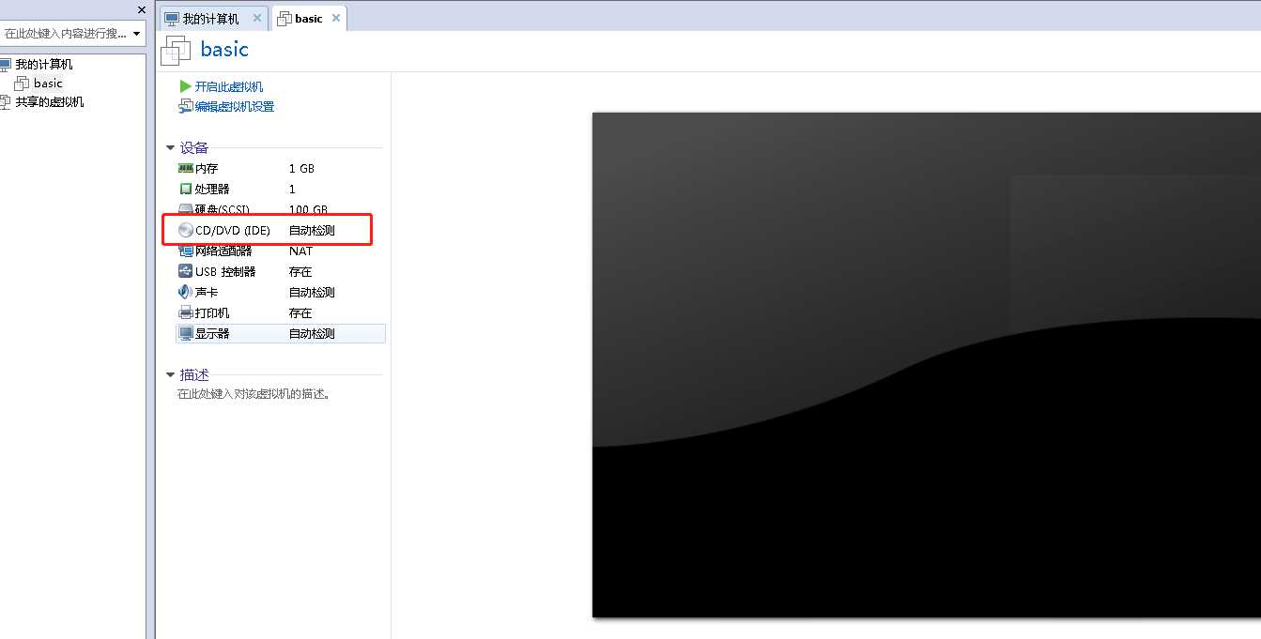The width and height of the screenshot is (1261, 639).
Task: Click the 显示器 display icon
Action: [185, 333]
